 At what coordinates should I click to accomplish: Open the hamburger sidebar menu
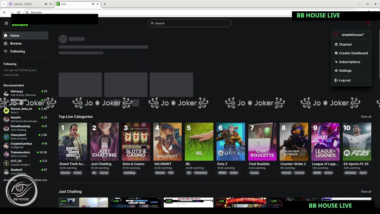click(x=6, y=23)
